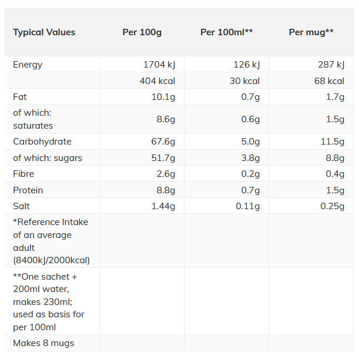Select the 1704 kJ energy value
The height and width of the screenshot is (359, 359).
(159, 65)
